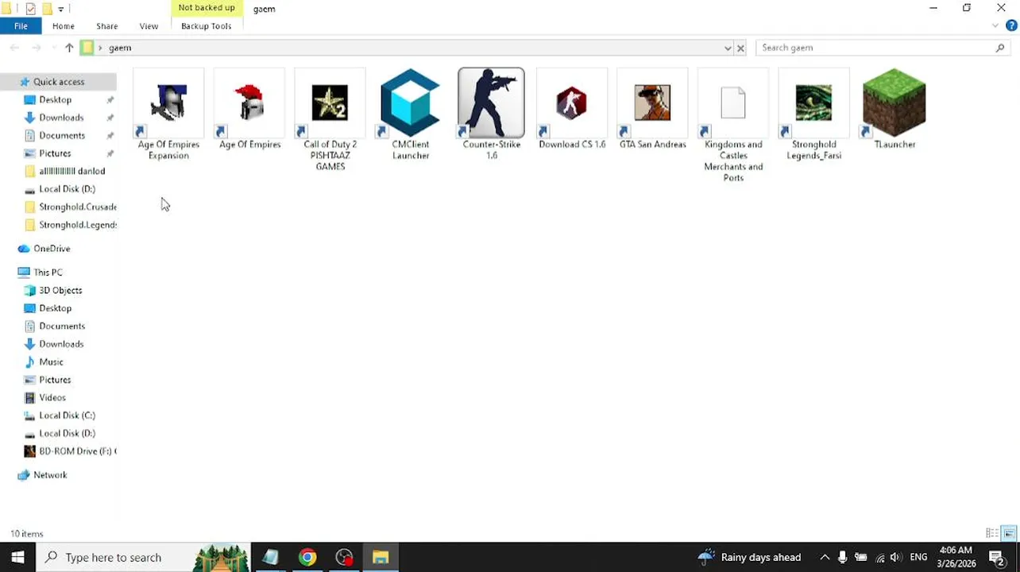Expand the ribbon with the chevron
This screenshot has height=572, width=1020.
pos(995,26)
